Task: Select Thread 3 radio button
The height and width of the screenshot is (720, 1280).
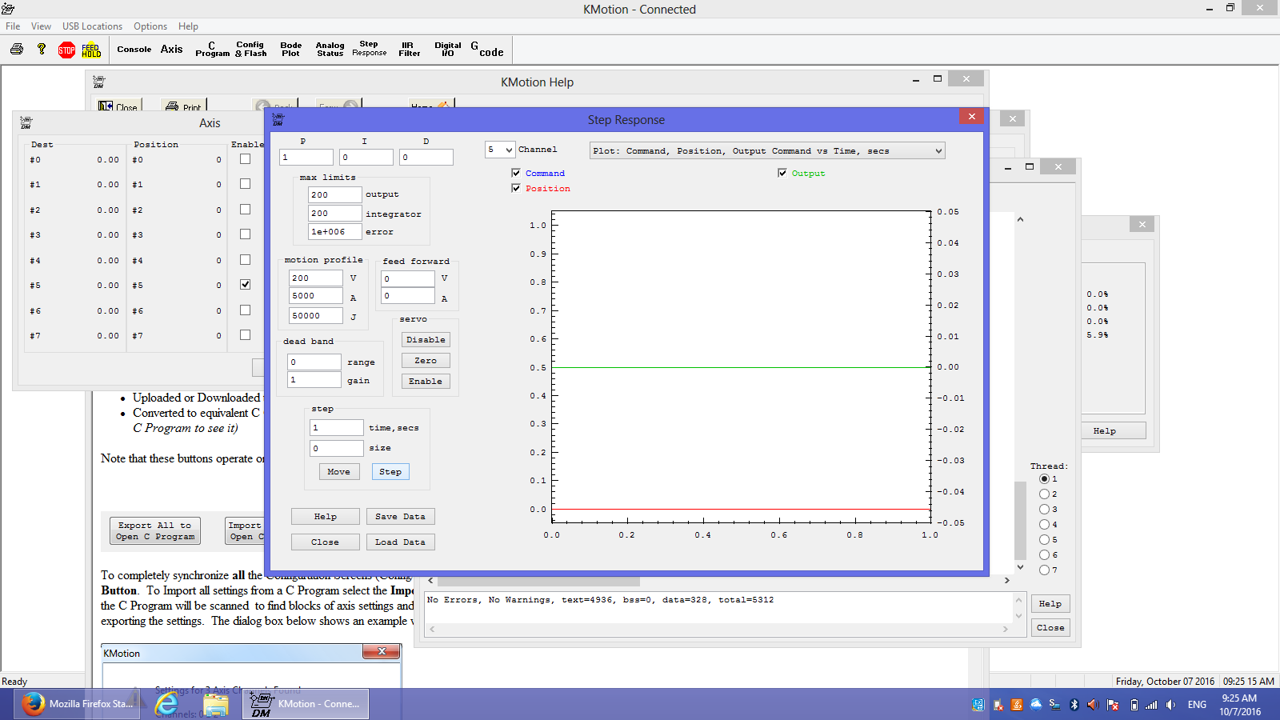Action: click(1044, 510)
